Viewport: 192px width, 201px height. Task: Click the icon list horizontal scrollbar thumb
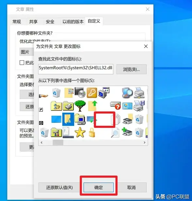pos(58,142)
